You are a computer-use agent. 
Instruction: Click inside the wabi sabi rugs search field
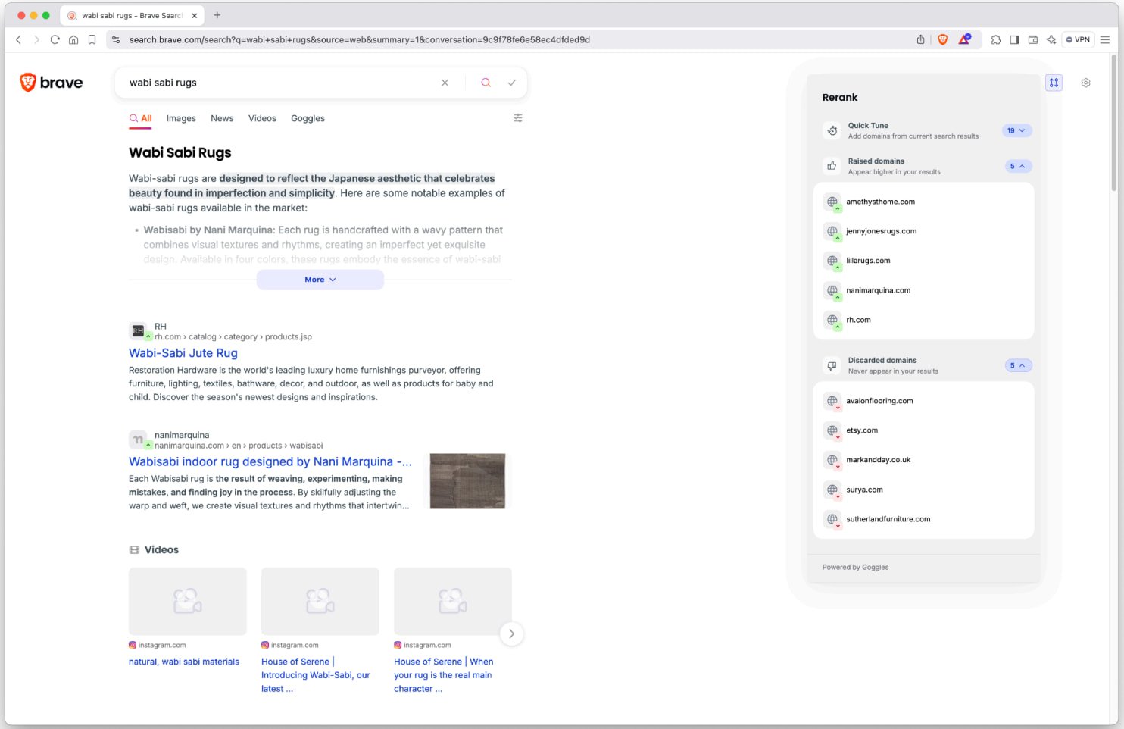click(280, 83)
